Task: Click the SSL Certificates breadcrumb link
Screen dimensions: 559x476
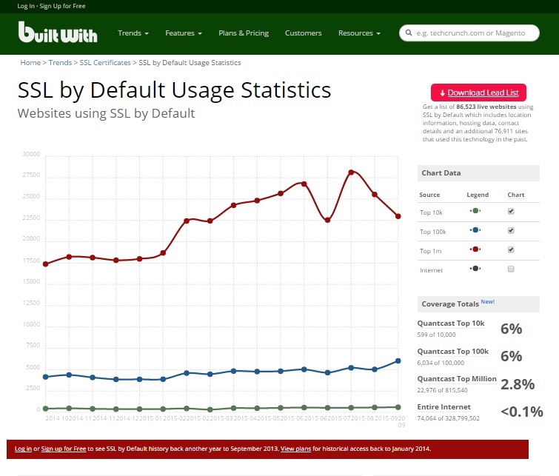Action: (x=105, y=63)
